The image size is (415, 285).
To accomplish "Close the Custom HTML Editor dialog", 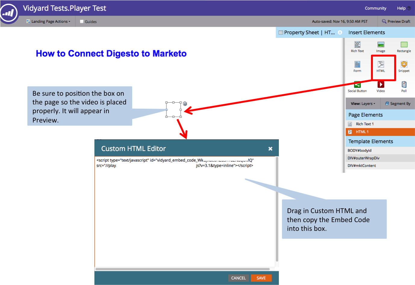I will [270, 149].
